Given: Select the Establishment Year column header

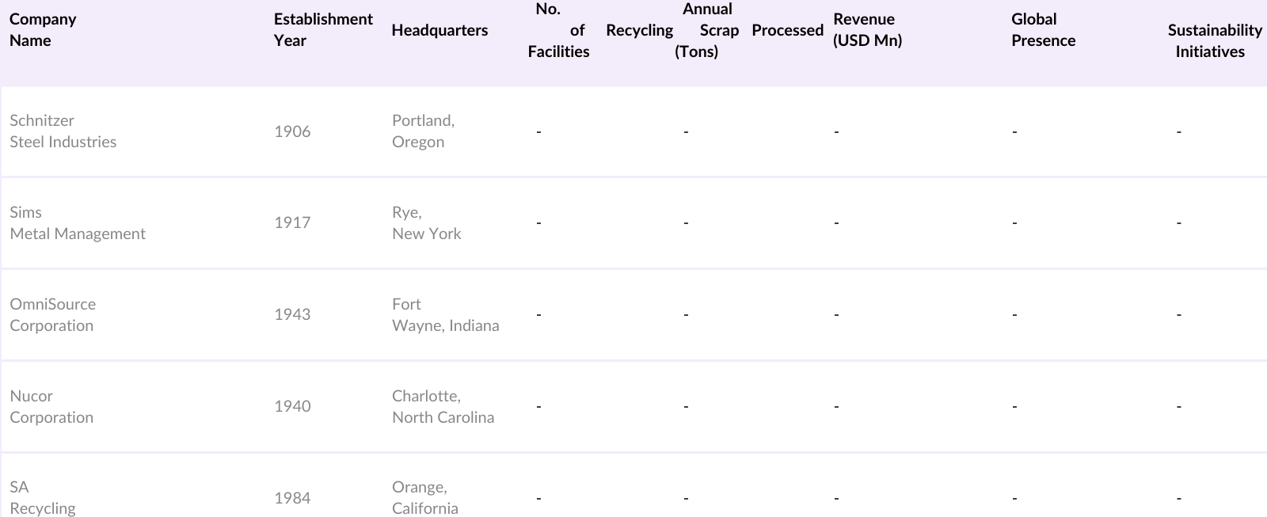Looking at the screenshot, I should click(323, 30).
